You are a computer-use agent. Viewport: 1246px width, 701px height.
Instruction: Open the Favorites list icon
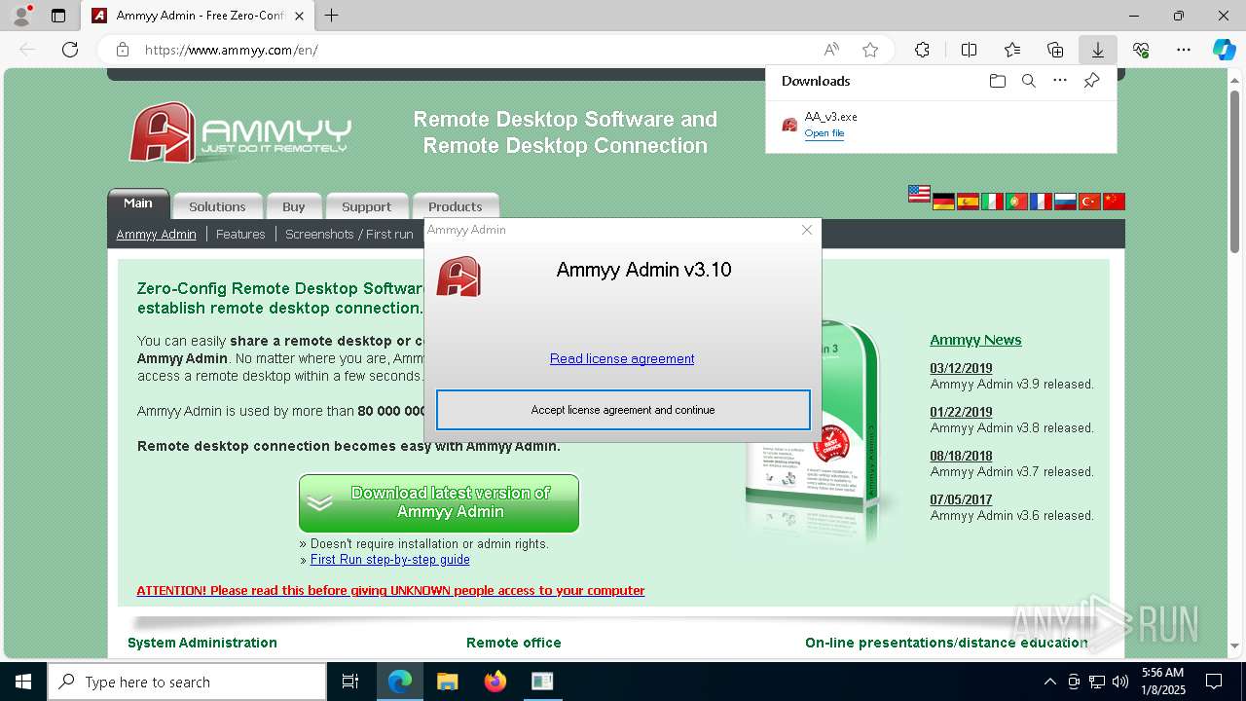point(1012,50)
